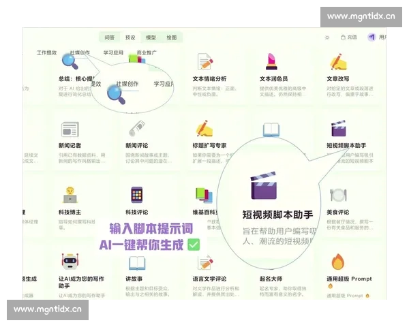Select the 工作提效 category
The image size is (409, 327).
pyautogui.click(x=46, y=52)
